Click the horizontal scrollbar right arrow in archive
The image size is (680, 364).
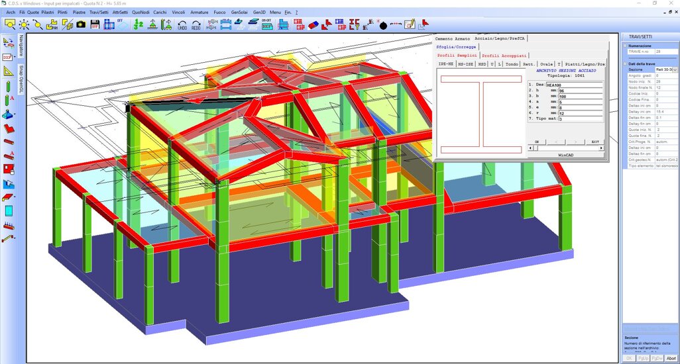coord(601,148)
